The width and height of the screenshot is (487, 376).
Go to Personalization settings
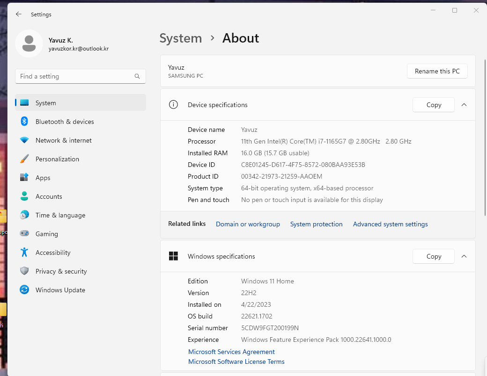(x=81, y=159)
